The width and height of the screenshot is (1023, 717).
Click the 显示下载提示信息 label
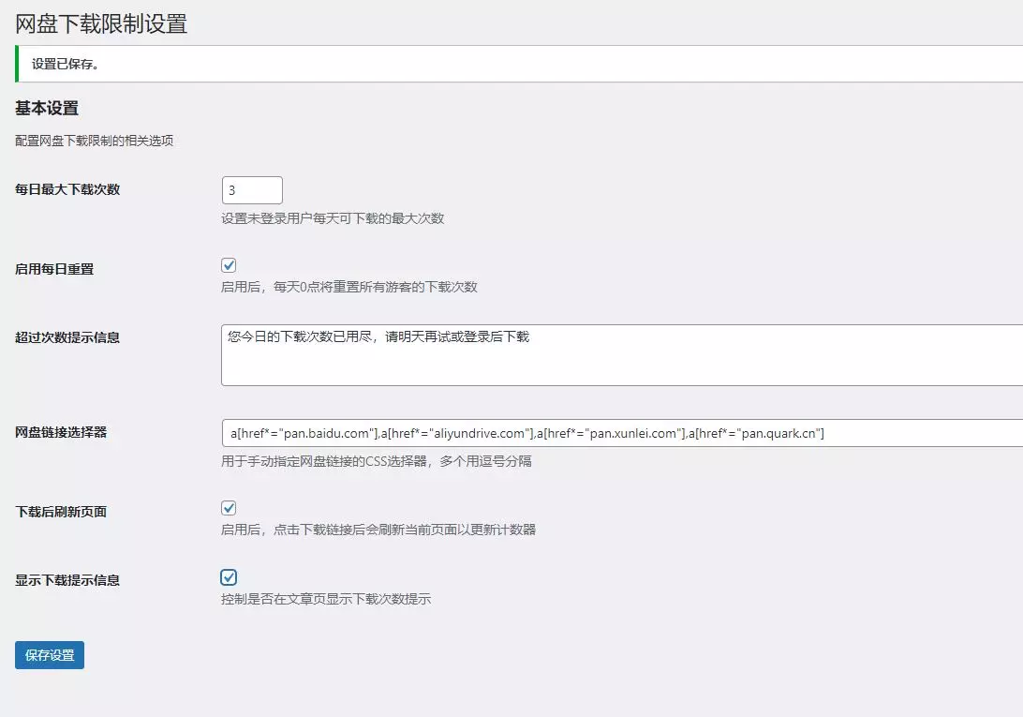point(67,580)
